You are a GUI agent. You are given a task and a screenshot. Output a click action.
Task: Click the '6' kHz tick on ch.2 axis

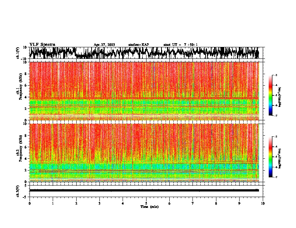pos(26,147)
